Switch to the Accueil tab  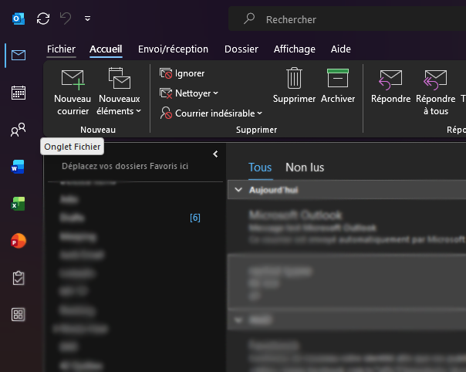pos(106,49)
